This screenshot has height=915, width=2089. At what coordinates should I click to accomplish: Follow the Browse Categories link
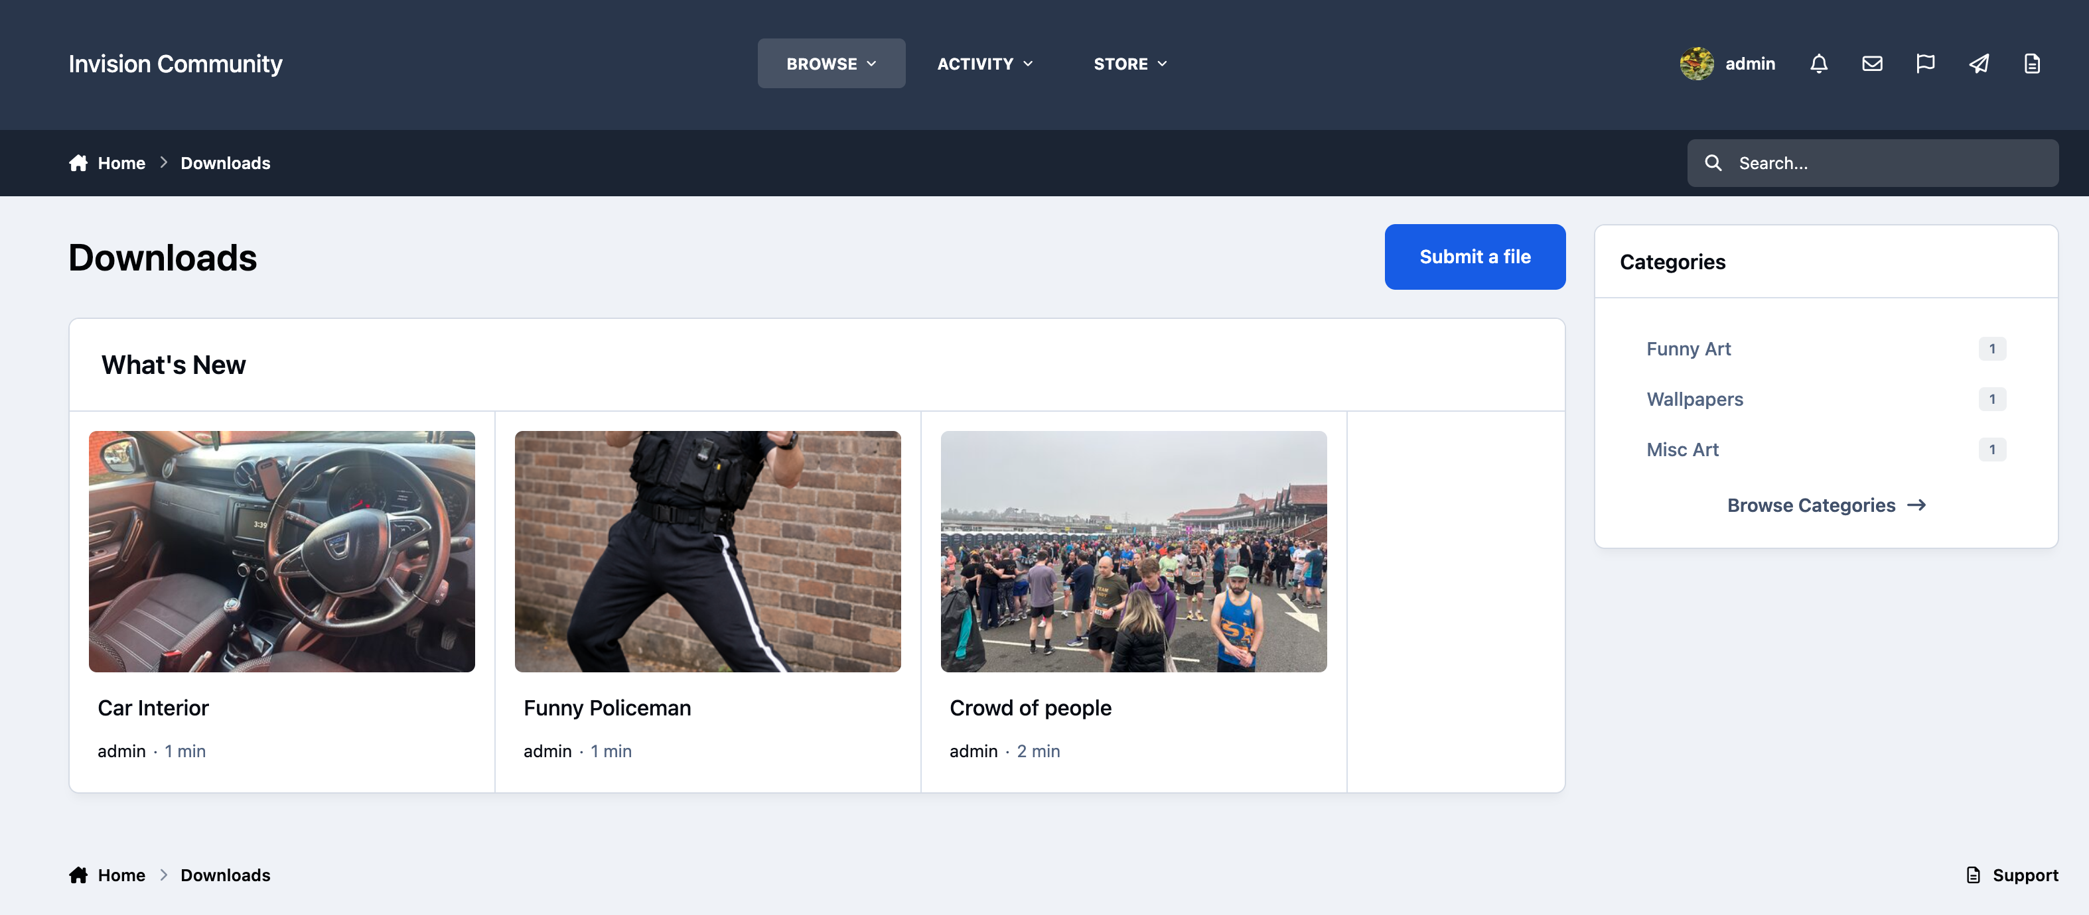[1826, 505]
